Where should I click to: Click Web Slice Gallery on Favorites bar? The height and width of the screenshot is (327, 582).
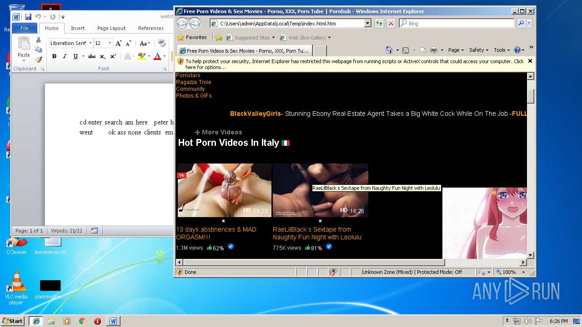(305, 38)
